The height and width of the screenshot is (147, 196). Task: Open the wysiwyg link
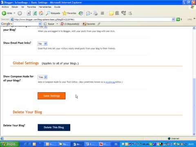point(110,82)
